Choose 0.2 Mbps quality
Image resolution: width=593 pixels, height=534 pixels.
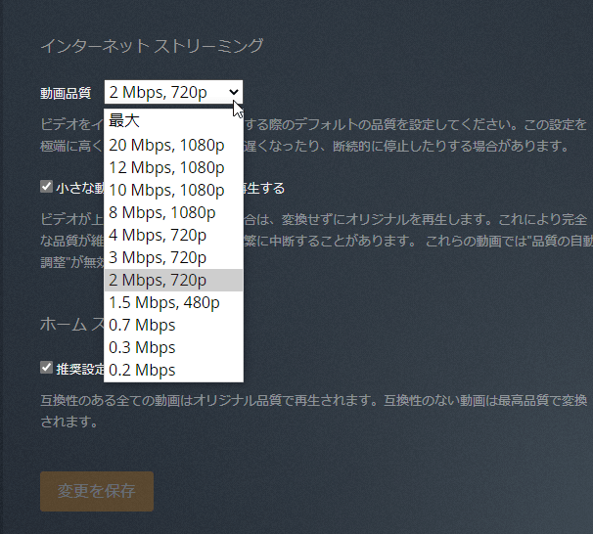173,370
